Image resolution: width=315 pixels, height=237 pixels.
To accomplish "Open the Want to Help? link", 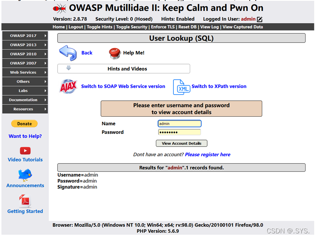I will tap(25, 136).
